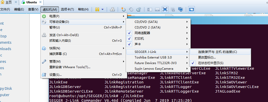Viewport: 268px width, 102px height.
Task: Switch to the Ubuntu tab
Action: tap(31, 2)
